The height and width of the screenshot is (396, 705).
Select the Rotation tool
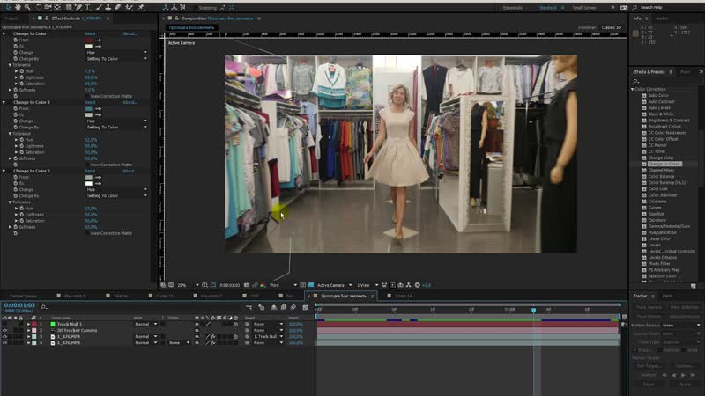coord(39,7)
